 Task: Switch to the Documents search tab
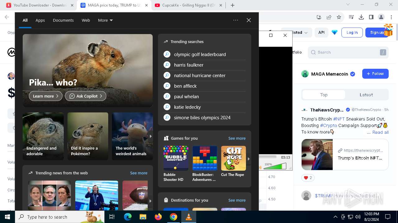[x=63, y=20]
